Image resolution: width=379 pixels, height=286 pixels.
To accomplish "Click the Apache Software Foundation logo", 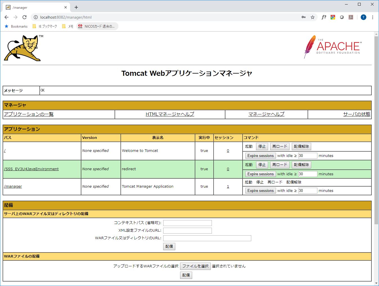I will [333, 47].
